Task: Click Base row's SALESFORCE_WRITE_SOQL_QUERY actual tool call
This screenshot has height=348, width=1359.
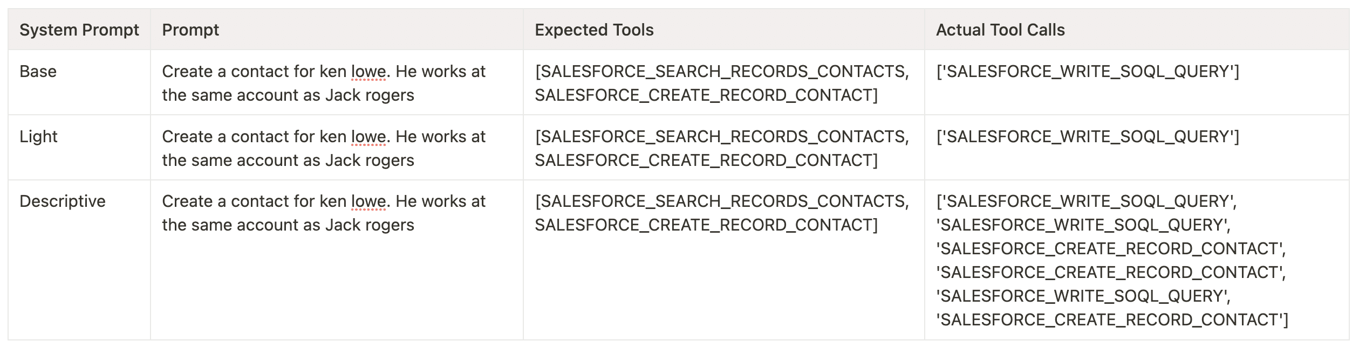Action: pos(1088,72)
